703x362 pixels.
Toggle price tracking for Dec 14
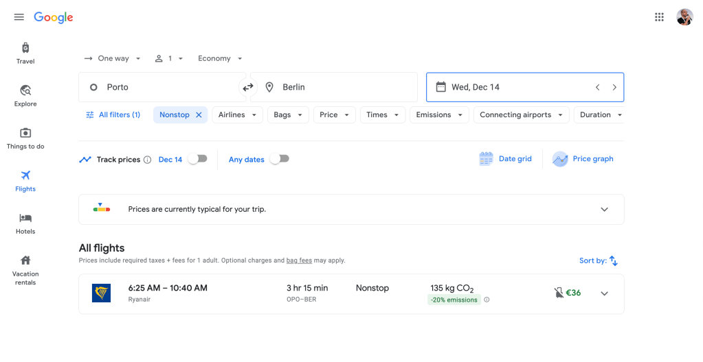[x=197, y=159]
